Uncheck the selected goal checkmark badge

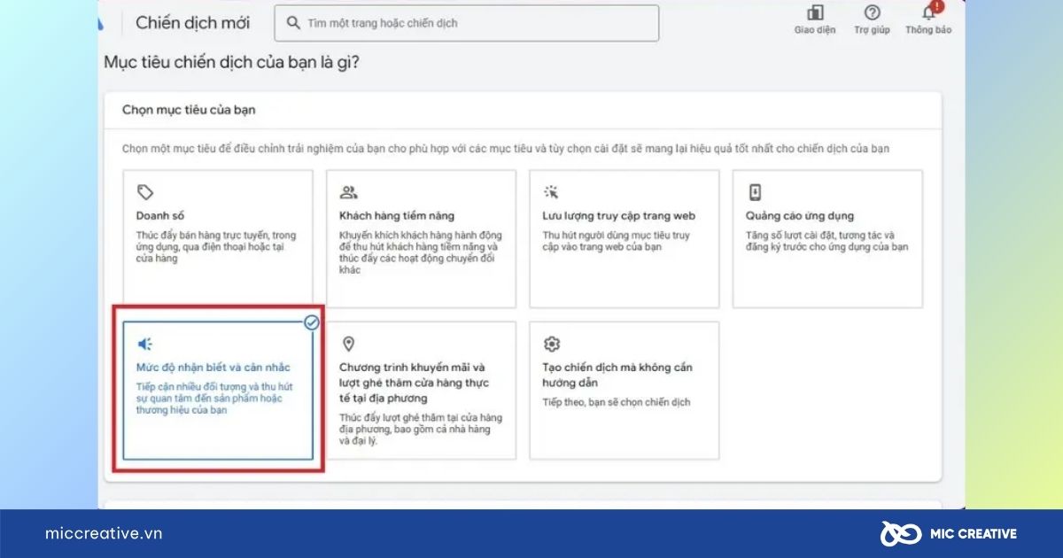(312, 323)
